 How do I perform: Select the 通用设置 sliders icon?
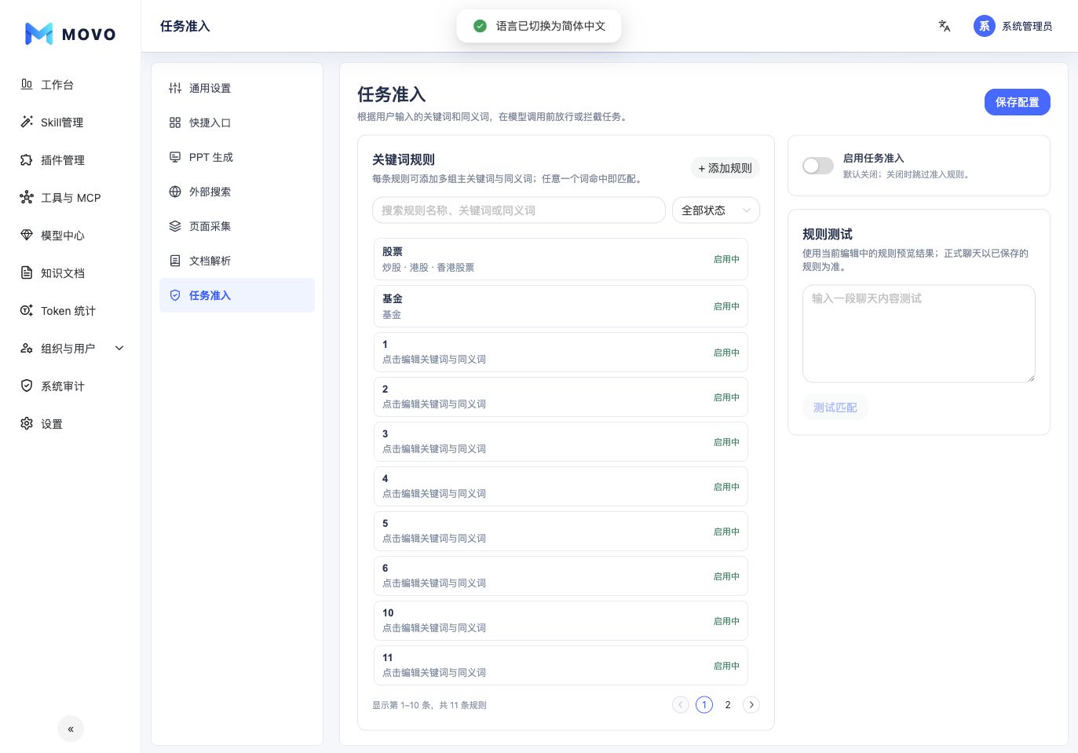pyautogui.click(x=175, y=88)
